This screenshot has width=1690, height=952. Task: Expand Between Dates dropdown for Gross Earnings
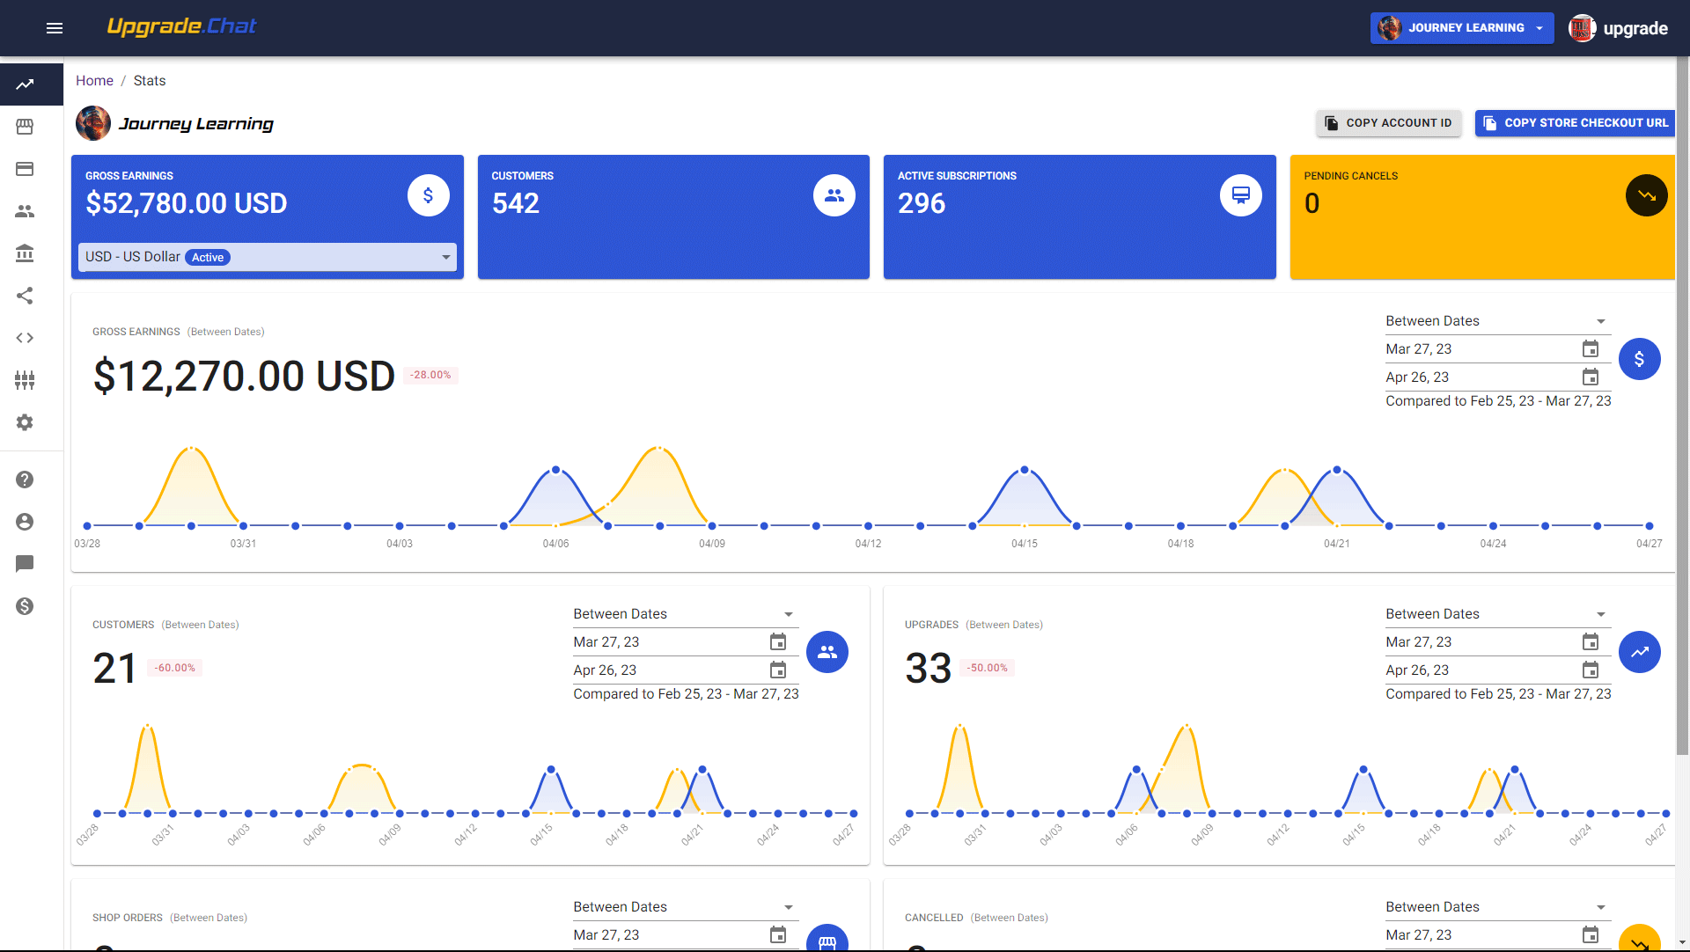[x=1498, y=321]
